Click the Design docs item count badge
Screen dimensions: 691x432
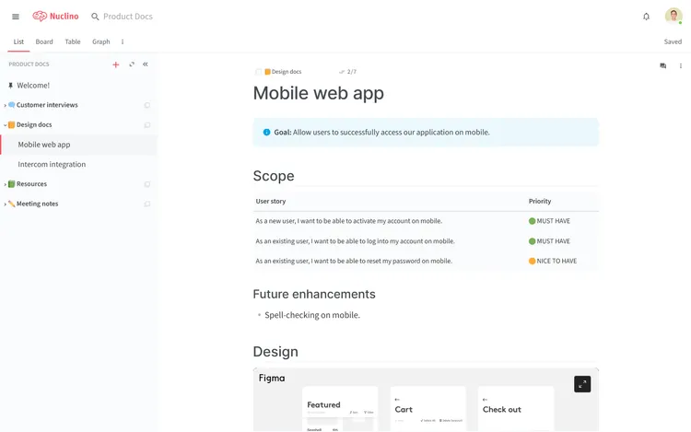(x=147, y=125)
